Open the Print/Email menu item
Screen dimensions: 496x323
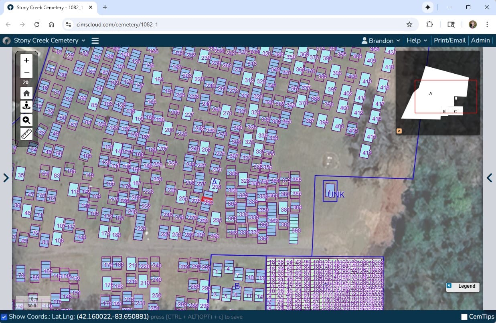click(x=449, y=40)
